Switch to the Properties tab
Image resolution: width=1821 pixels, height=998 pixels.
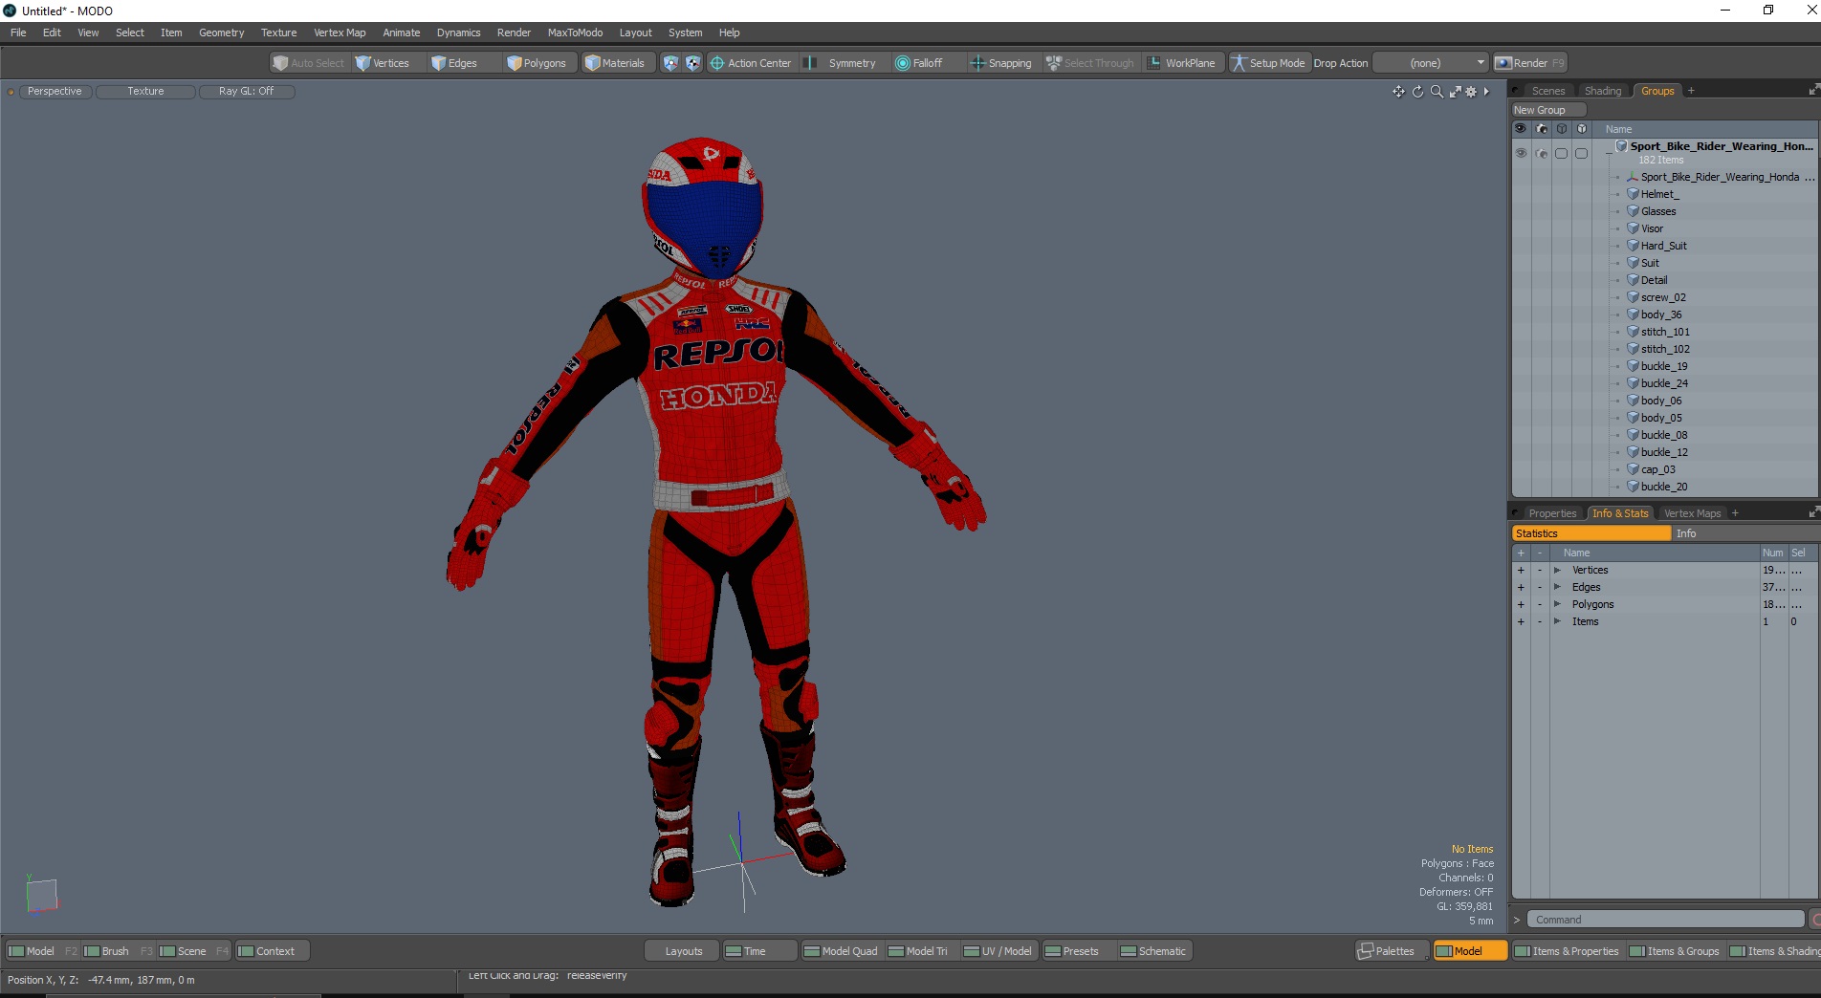1551,513
